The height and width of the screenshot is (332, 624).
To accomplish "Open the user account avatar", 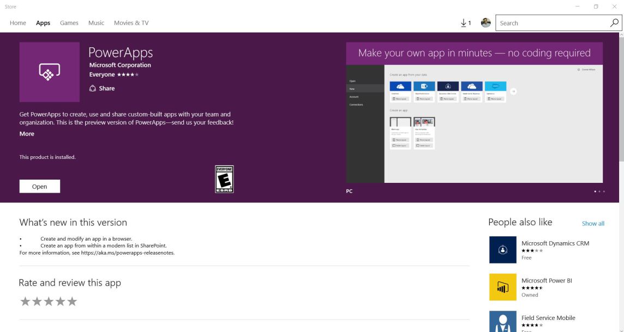I will (x=485, y=23).
